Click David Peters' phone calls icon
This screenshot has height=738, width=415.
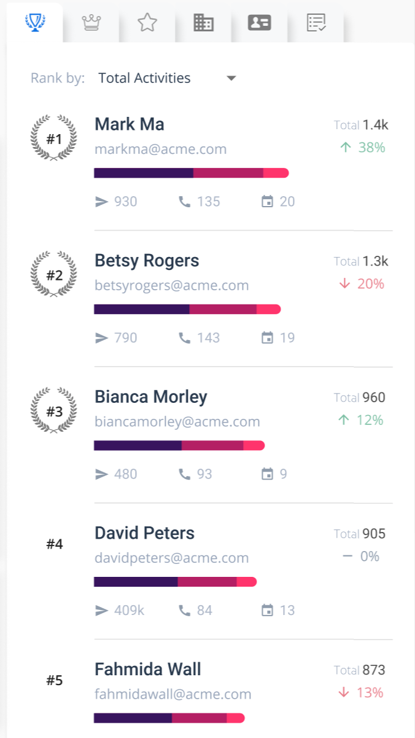point(184,610)
